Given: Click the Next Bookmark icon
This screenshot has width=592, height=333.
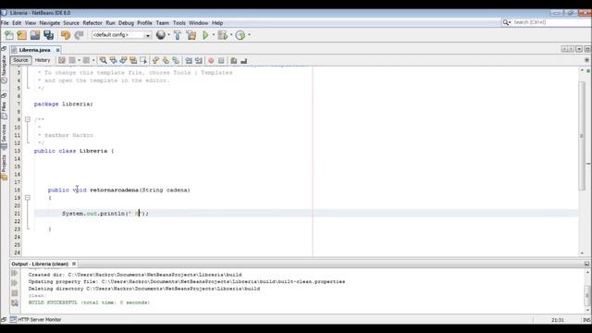Looking at the screenshot, I should (166, 60).
